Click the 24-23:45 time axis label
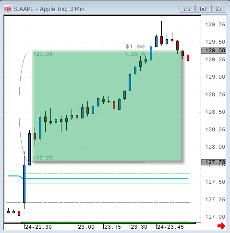The width and height of the screenshot is (230, 233). point(170,227)
